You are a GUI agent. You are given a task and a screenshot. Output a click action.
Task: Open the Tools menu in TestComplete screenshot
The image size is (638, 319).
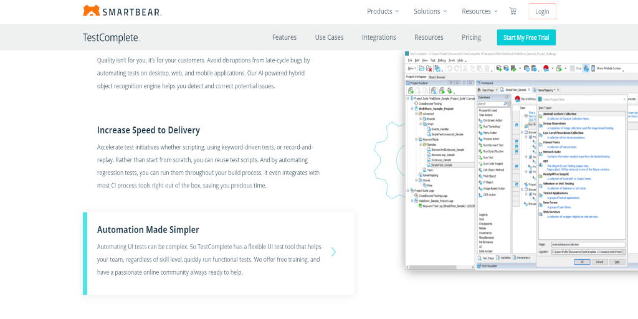click(452, 60)
